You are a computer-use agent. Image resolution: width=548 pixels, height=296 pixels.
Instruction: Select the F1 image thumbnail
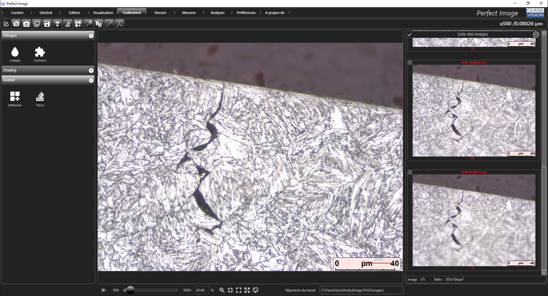pos(474,220)
